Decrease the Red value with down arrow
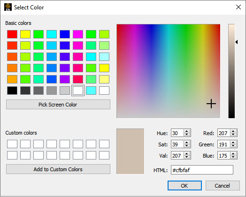This screenshot has width=246, height=197. [x=233, y=135]
